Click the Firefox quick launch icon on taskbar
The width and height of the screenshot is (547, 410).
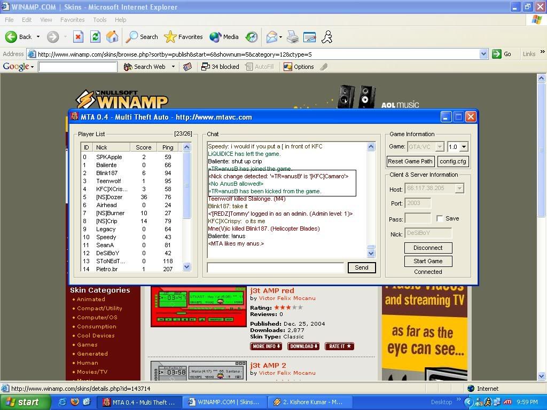click(x=75, y=401)
